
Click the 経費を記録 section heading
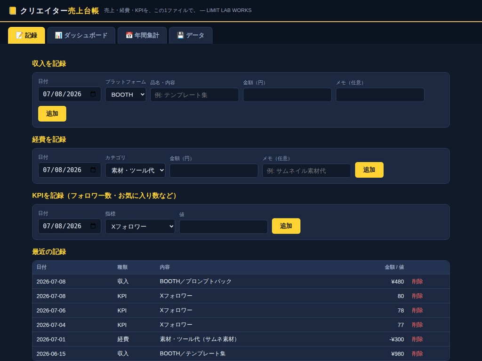(49, 139)
